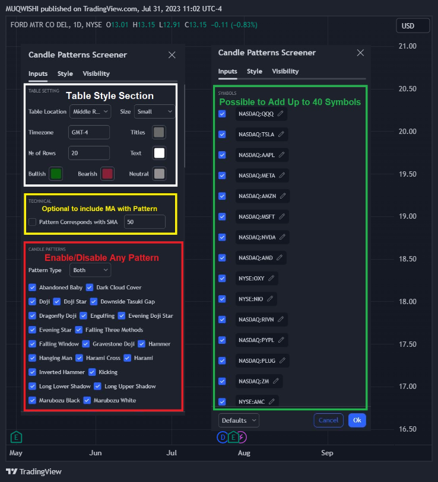Edit the NASDAQ:RIVN symbol pencil icon
The image size is (438, 482).
[x=281, y=320]
